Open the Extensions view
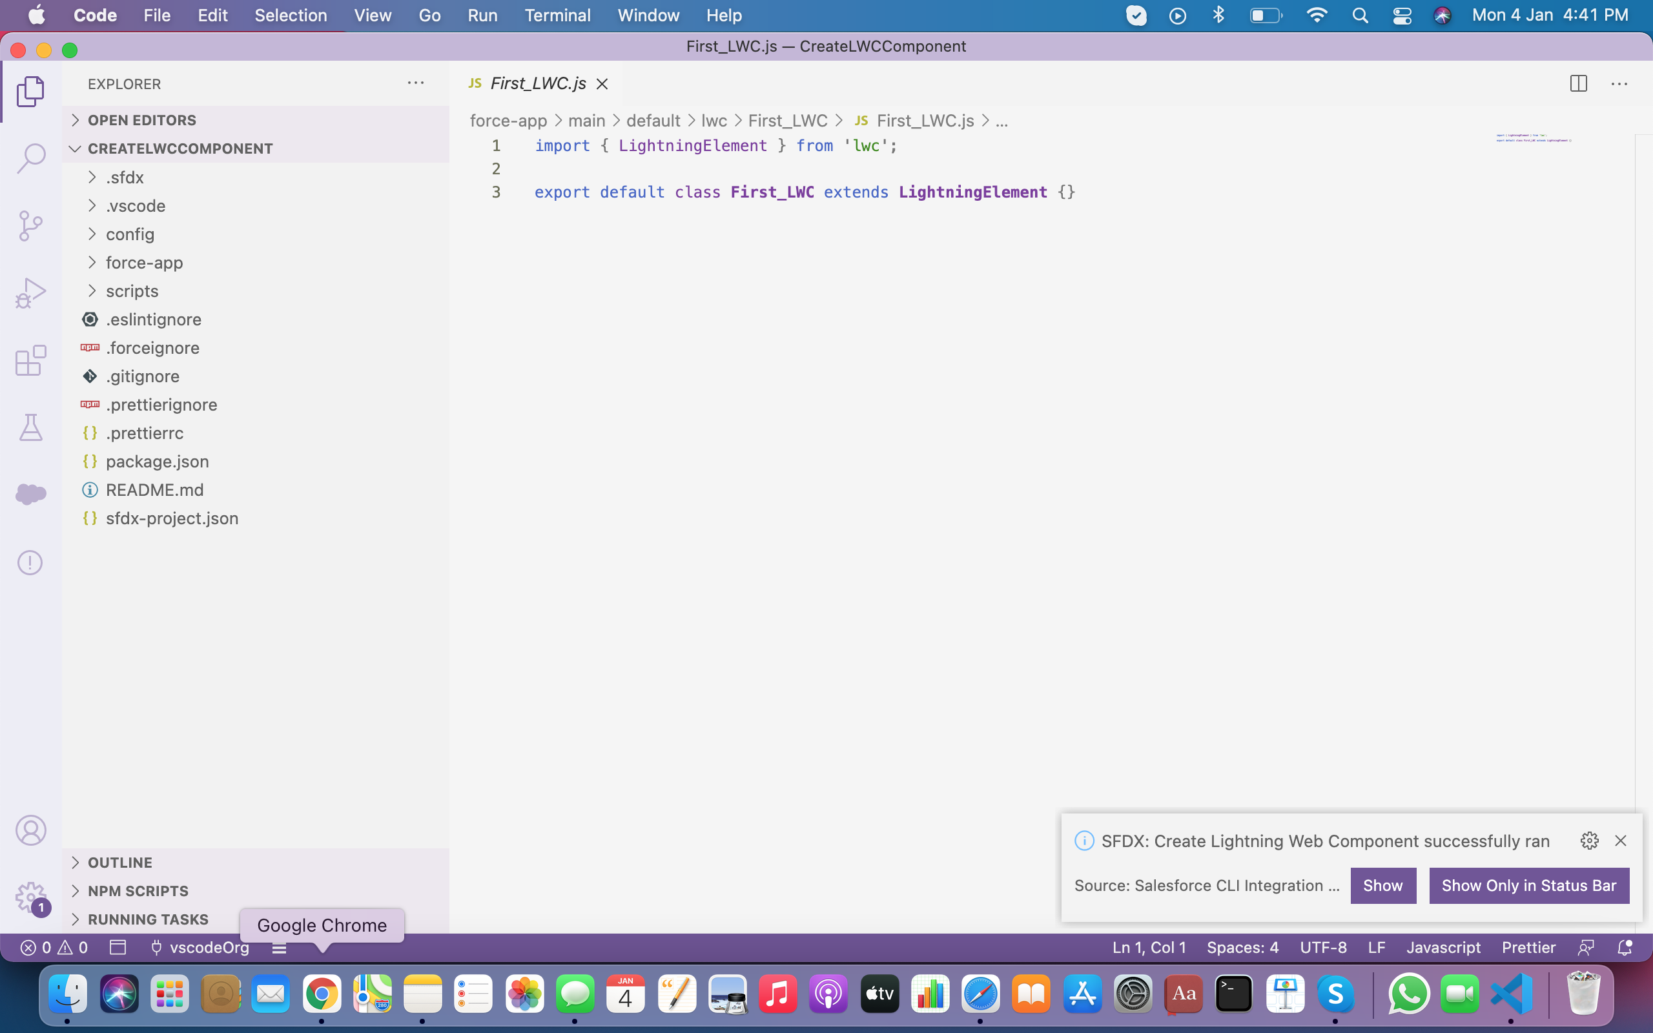The width and height of the screenshot is (1653, 1033). tap(31, 360)
